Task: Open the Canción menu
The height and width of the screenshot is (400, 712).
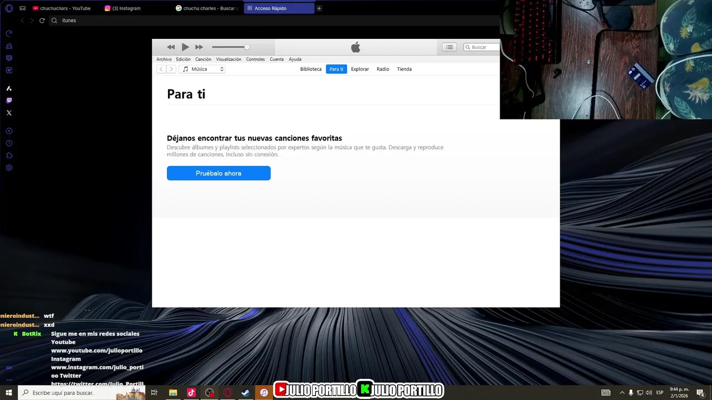Action: point(203,59)
